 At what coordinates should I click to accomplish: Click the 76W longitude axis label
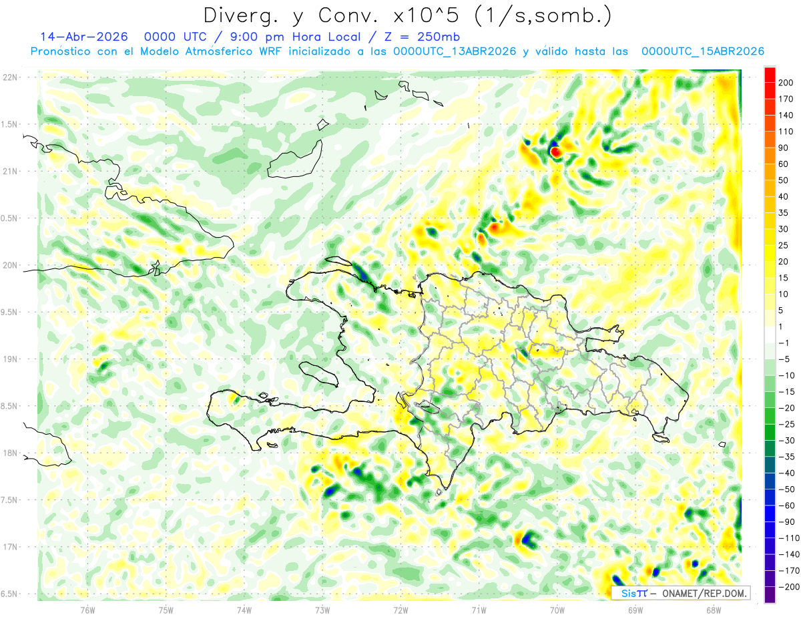[x=87, y=610]
